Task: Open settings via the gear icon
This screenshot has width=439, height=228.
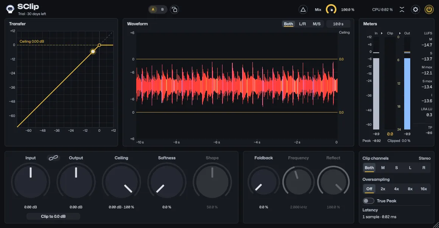Action: click(416, 9)
